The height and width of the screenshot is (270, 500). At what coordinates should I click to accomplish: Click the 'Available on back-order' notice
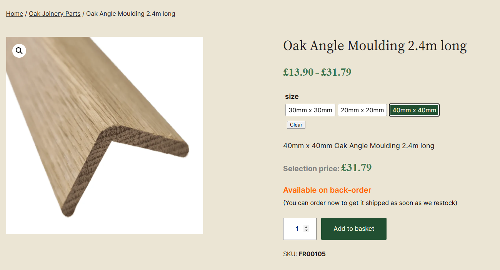point(327,190)
